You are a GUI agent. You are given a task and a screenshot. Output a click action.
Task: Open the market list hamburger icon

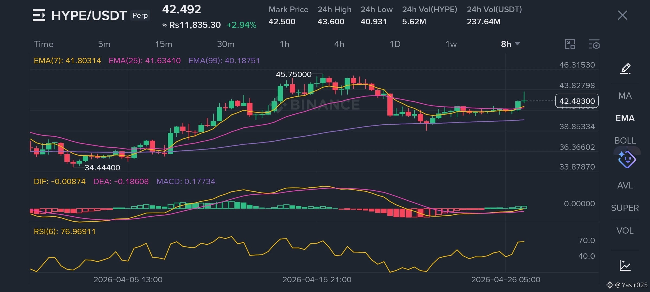coord(39,15)
